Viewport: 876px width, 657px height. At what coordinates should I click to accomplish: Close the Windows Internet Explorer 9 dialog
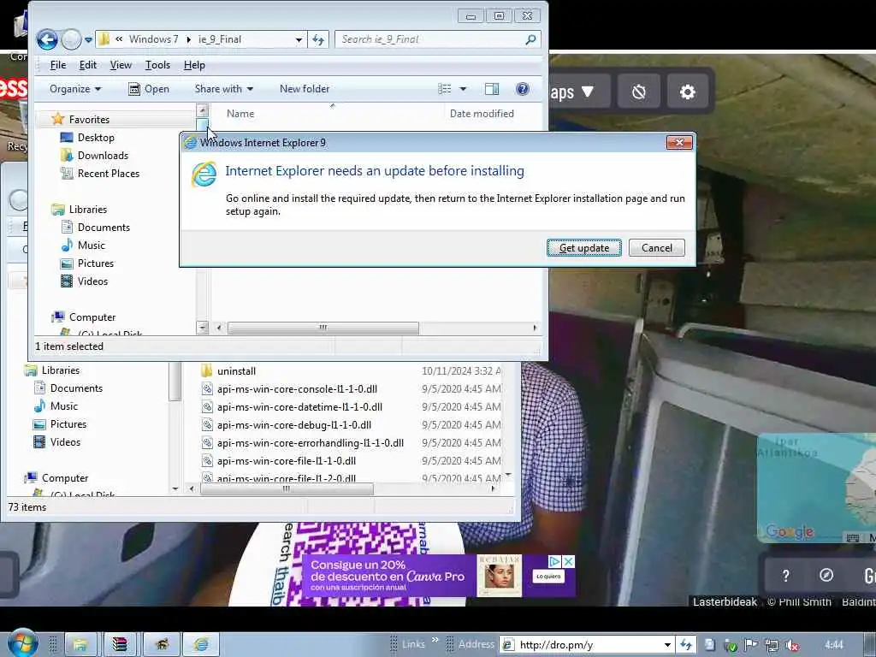pos(679,143)
